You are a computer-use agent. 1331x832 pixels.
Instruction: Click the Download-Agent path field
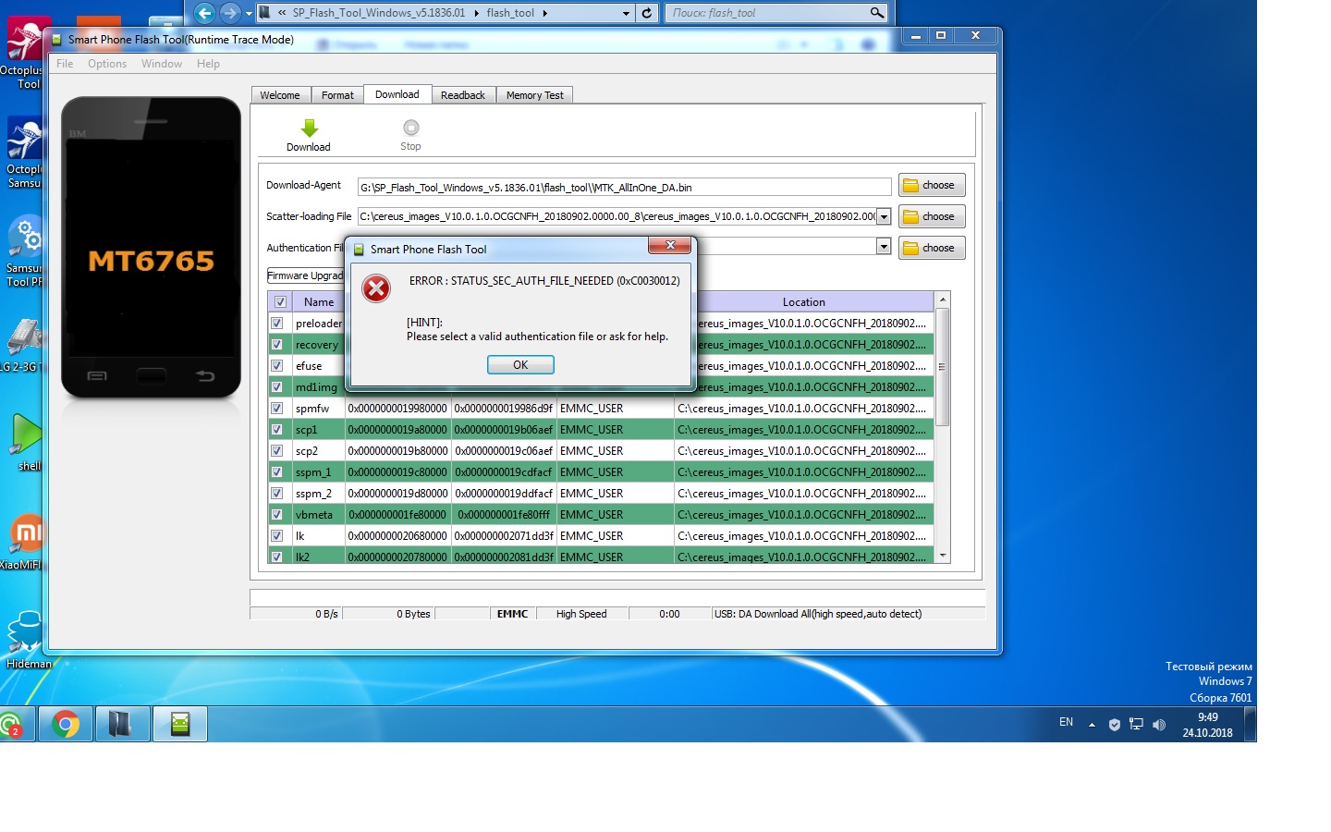[625, 187]
